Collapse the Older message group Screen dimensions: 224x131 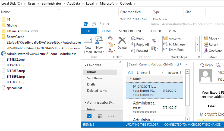click(131, 78)
